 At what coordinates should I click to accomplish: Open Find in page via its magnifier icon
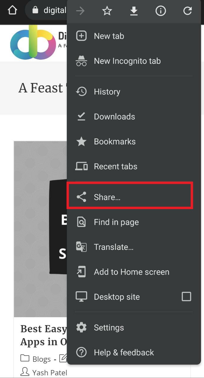tap(82, 222)
